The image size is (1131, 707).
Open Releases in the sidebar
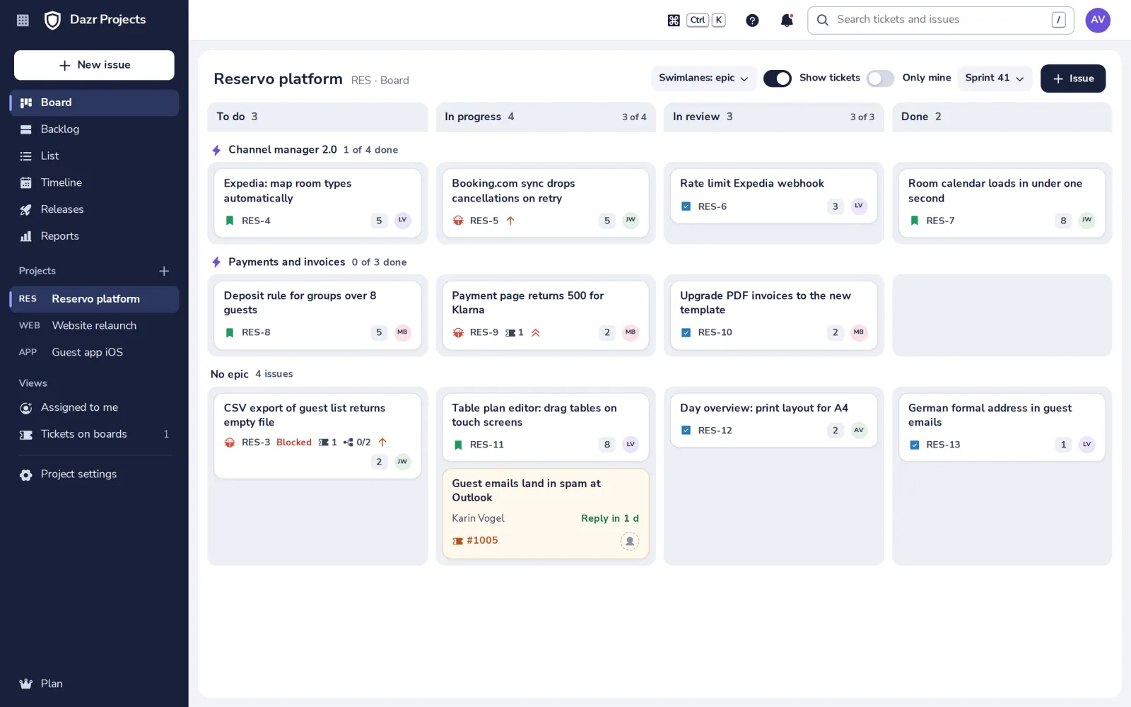[94, 209]
